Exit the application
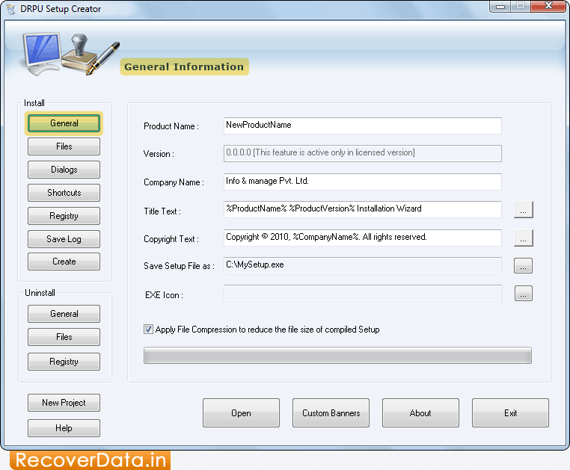 tap(510, 413)
